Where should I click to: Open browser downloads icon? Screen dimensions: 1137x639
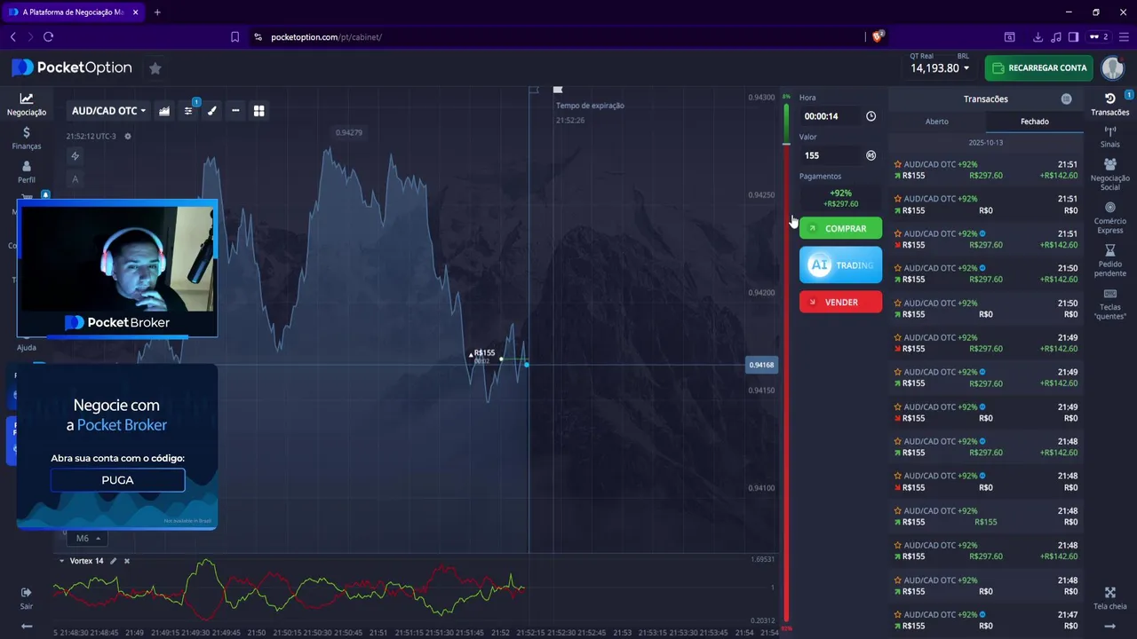1038,37
